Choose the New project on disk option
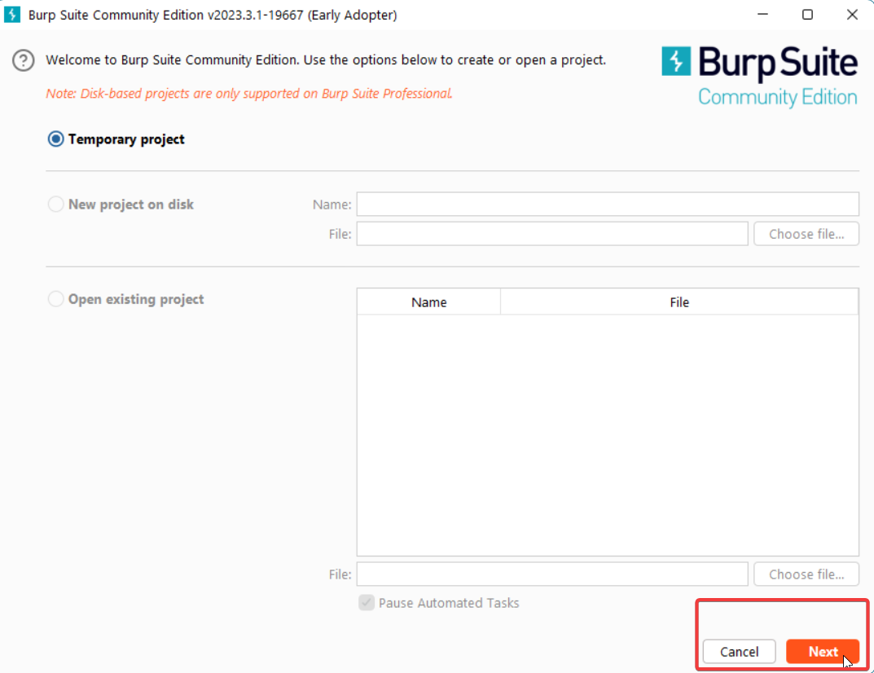This screenshot has height=673, width=874. click(56, 205)
